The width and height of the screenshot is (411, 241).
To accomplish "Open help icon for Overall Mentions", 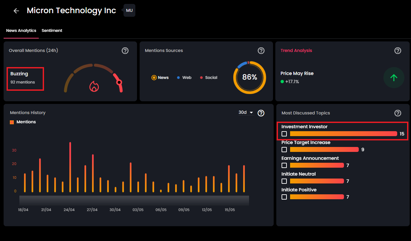I will pos(125,51).
